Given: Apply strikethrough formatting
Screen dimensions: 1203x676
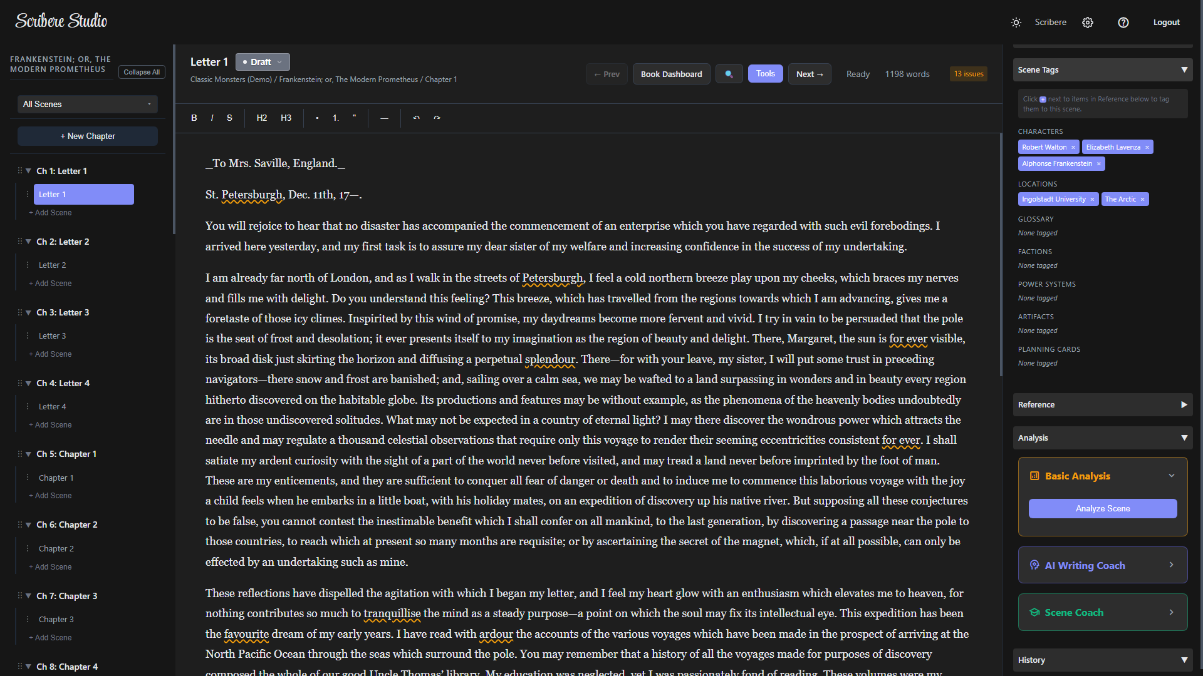Looking at the screenshot, I should click(x=229, y=118).
